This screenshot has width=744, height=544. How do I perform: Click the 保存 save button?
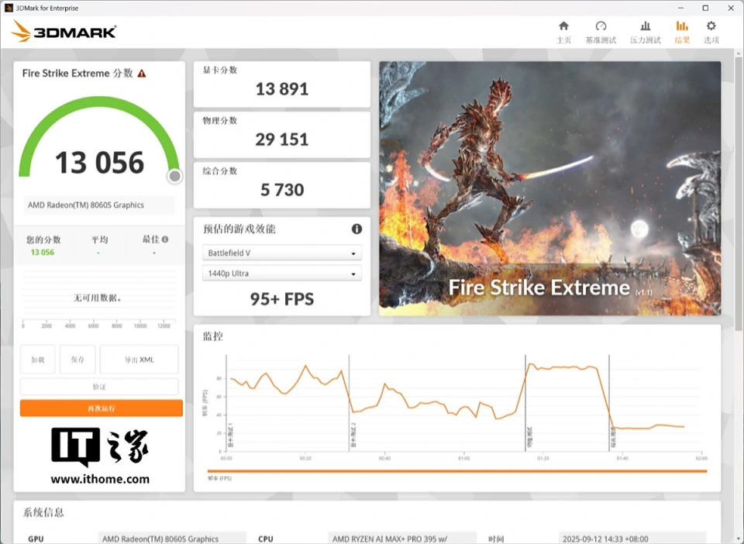pos(77,360)
